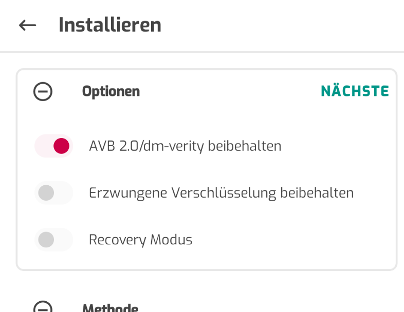The height and width of the screenshot is (312, 404).
Task: Tap the grey thumb of Recovery Modus switch
Action: [x=46, y=240]
